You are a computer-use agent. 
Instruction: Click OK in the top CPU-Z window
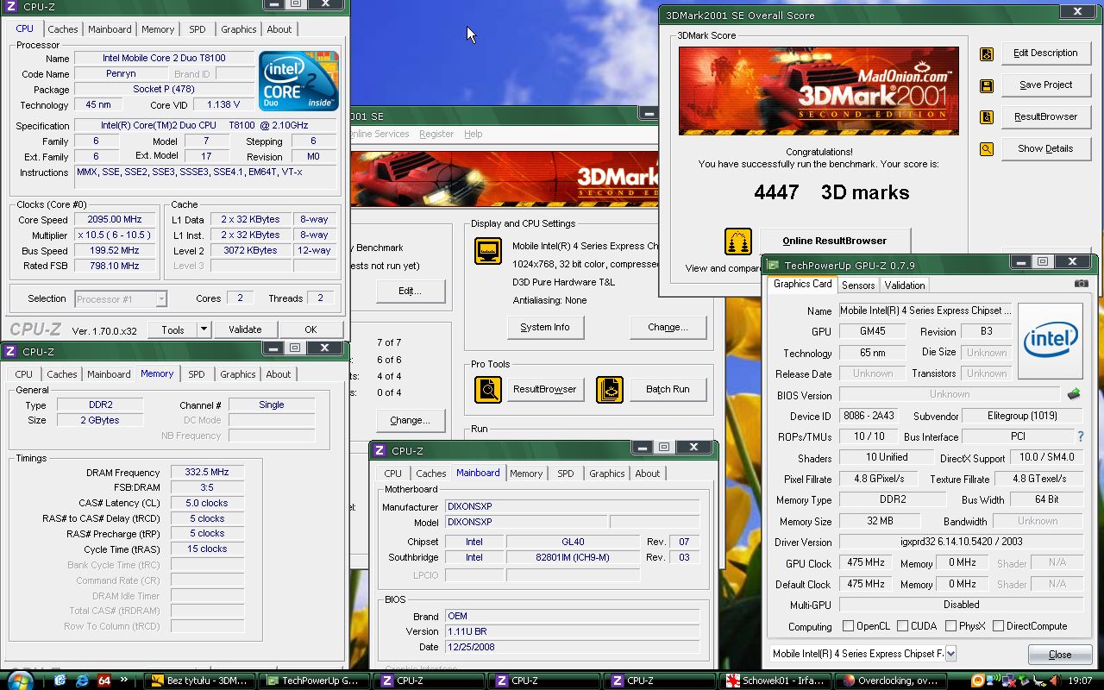click(x=310, y=329)
